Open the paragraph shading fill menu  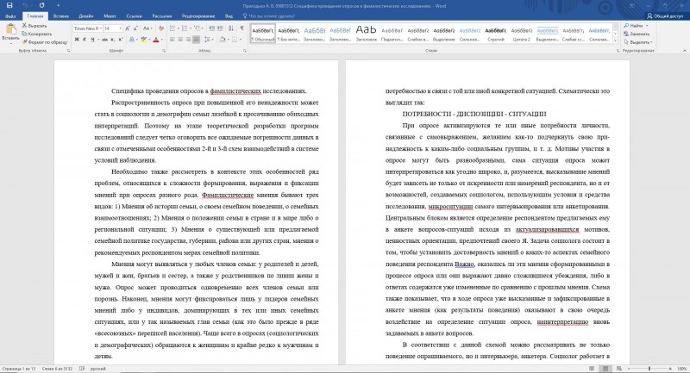[x=223, y=40]
